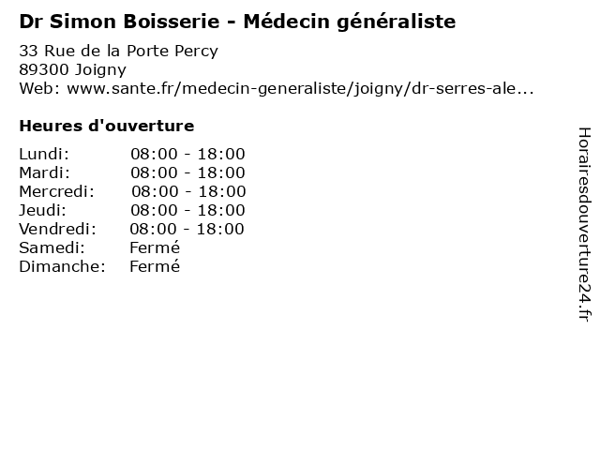The image size is (600, 450).
Task: Click the Fermé status for Dimanche
Action: (155, 266)
